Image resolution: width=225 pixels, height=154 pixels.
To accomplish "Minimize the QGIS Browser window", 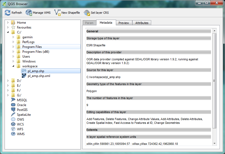I will click(199, 3).
